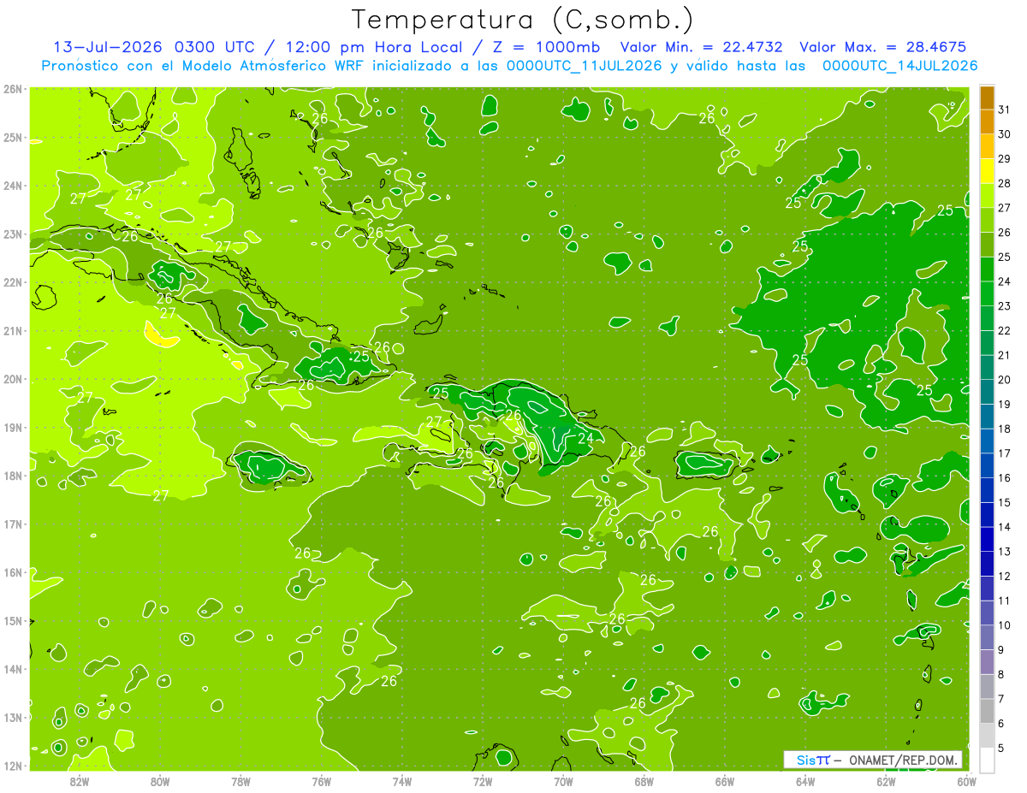Click the 23N latitude axis label
Viewport: 1027px width, 793px height.
12,234
